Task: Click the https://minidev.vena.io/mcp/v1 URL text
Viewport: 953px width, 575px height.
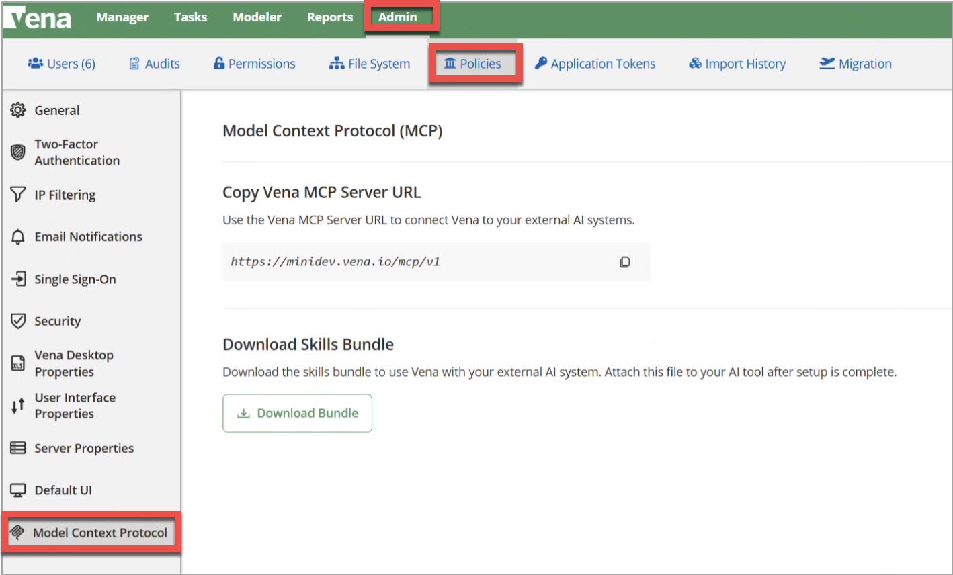Action: pyautogui.click(x=335, y=261)
